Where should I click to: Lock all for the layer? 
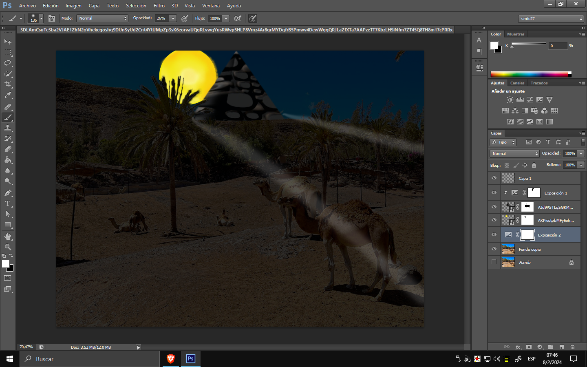click(534, 165)
